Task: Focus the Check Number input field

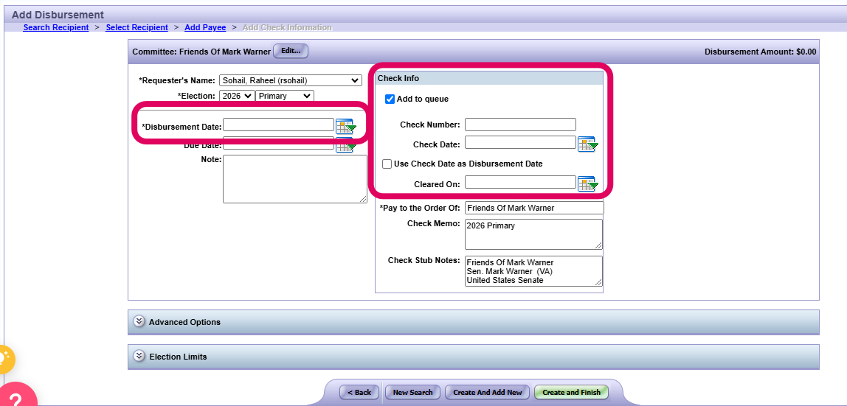Action: 520,125
